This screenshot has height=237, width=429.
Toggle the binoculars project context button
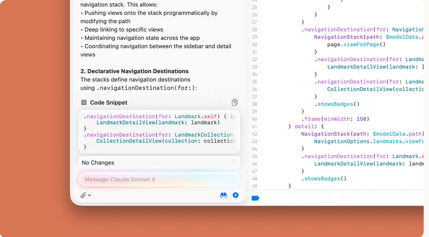(x=224, y=195)
